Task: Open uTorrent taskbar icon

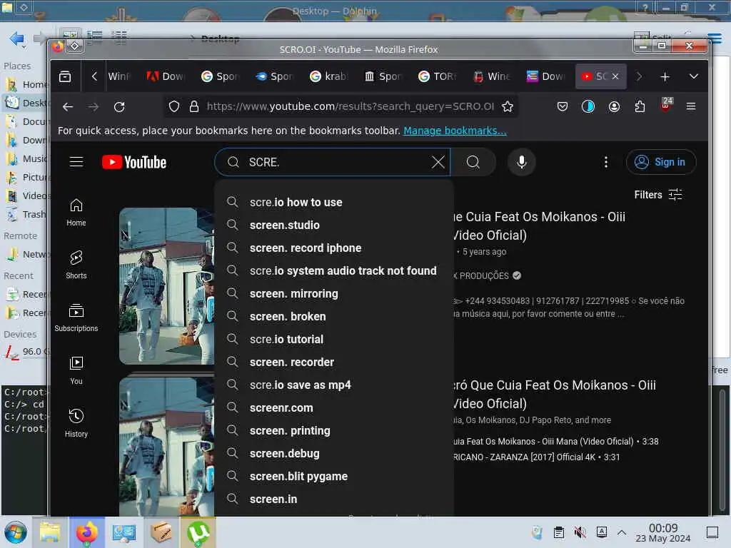Action: tap(199, 532)
